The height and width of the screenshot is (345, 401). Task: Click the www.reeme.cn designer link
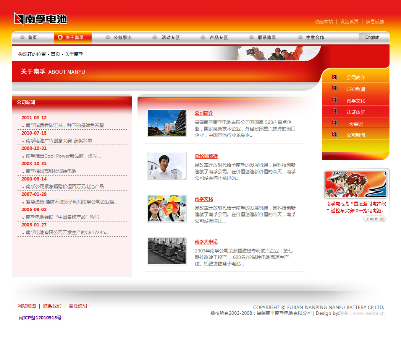(x=369, y=313)
